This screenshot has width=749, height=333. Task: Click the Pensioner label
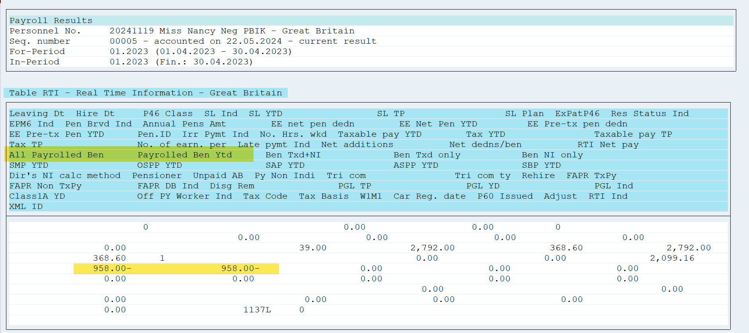pos(157,176)
